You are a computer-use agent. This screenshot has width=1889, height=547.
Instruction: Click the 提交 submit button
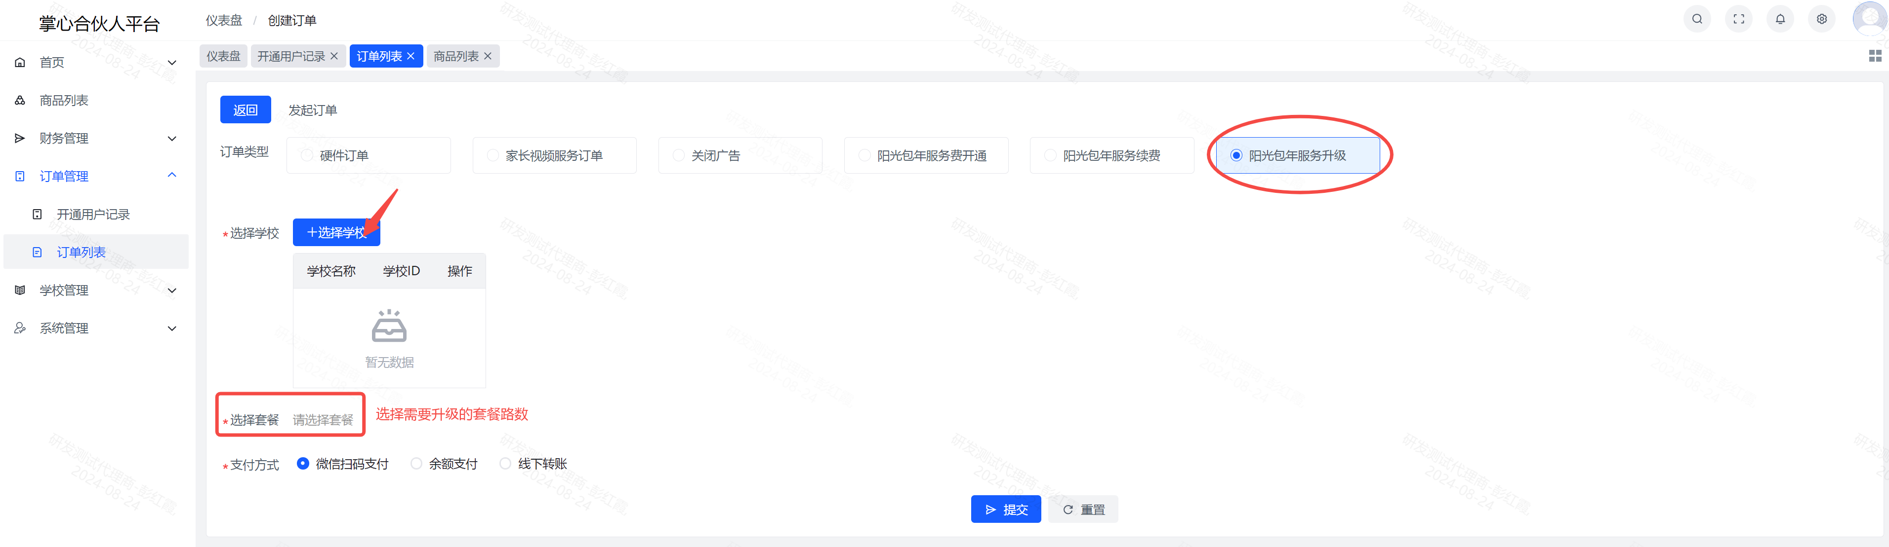(x=1005, y=510)
